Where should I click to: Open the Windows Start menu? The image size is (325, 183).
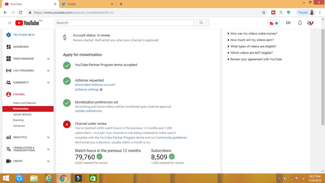6,178
